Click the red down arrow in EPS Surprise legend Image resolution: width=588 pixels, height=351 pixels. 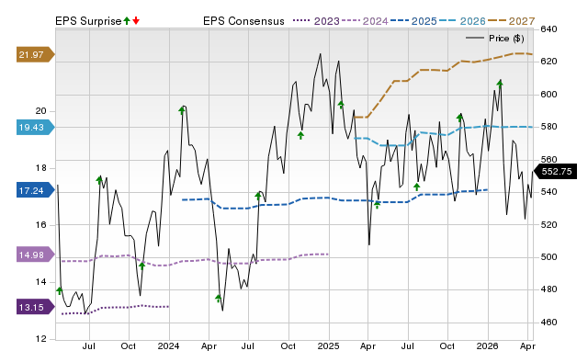[136, 21]
